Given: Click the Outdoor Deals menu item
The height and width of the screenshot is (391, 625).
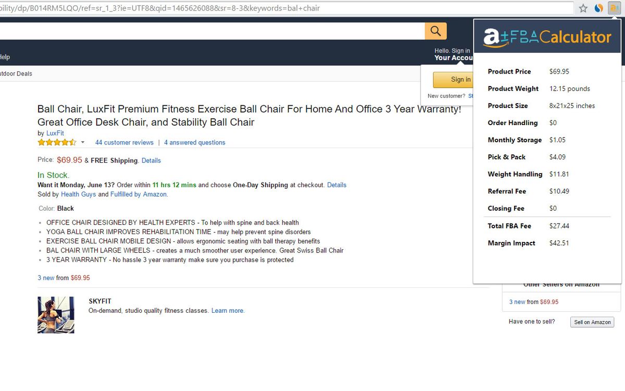Looking at the screenshot, I should tap(16, 74).
